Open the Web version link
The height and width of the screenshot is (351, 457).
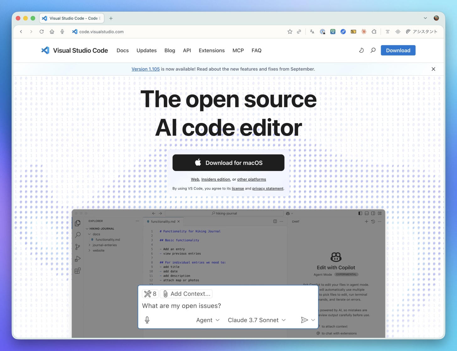pos(195,179)
